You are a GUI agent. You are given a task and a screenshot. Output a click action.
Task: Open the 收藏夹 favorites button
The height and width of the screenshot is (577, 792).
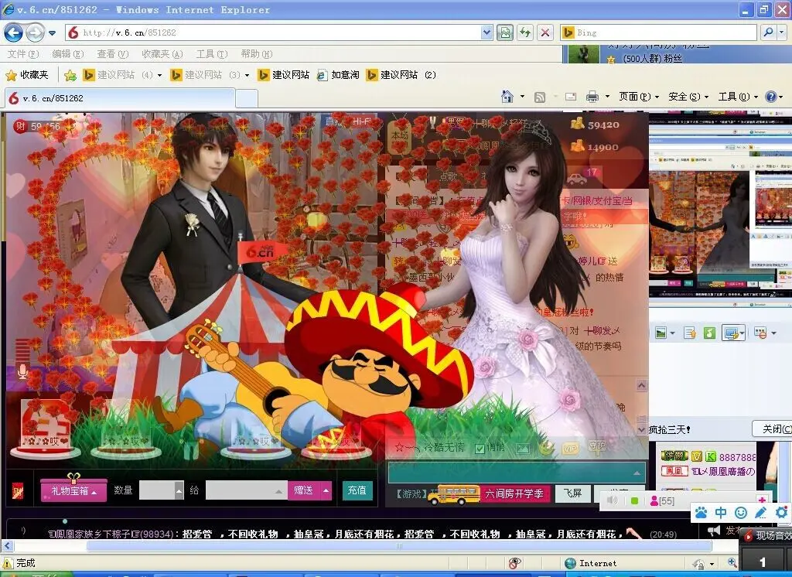[28, 75]
